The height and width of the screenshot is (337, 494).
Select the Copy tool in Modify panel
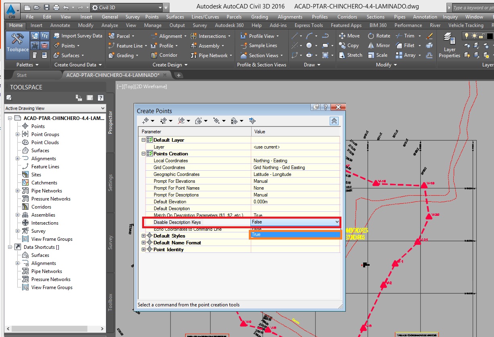point(349,45)
